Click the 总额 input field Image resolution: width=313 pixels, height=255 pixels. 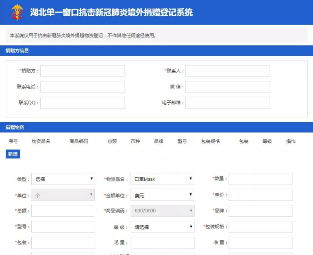(63, 211)
